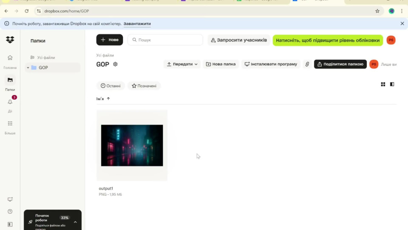This screenshot has width=408, height=230.
Task: Click Нова папка button
Action: point(221,64)
